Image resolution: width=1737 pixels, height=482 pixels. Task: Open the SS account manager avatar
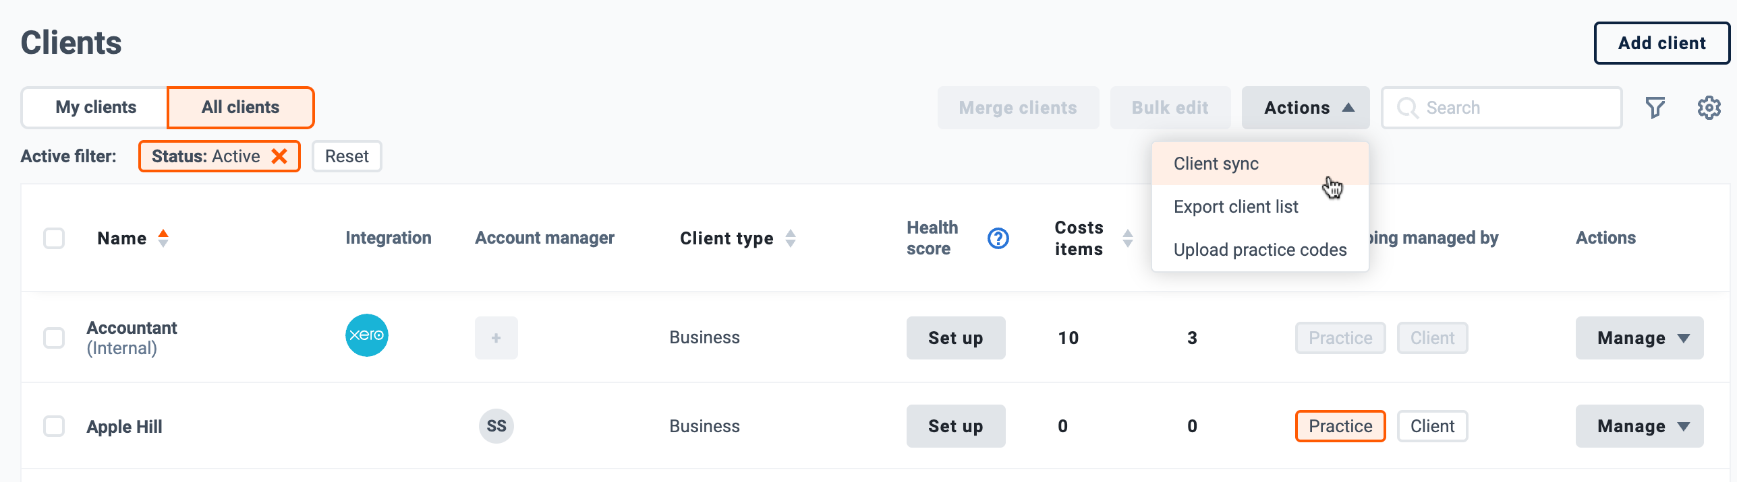coord(496,426)
